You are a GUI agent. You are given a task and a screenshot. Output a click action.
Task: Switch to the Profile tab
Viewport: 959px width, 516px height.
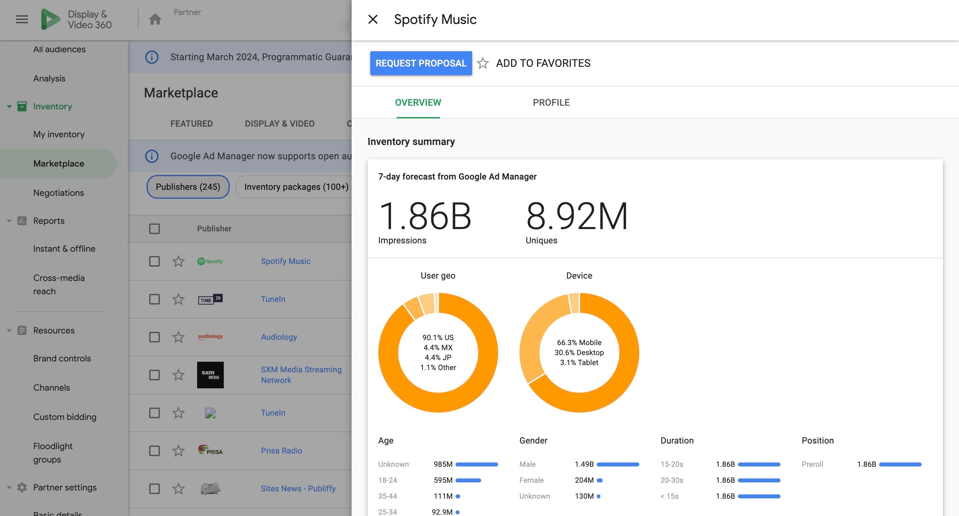(551, 103)
